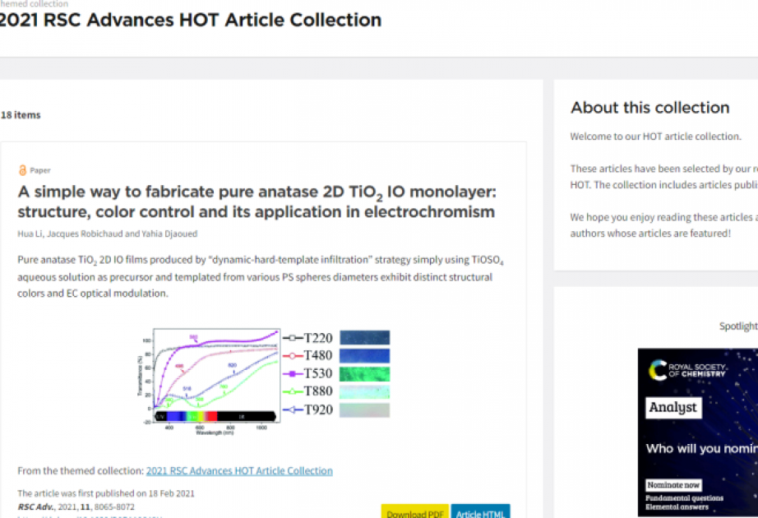Click the open access lock icon beside Paper
Image resolution: width=758 pixels, height=518 pixels.
coord(22,170)
